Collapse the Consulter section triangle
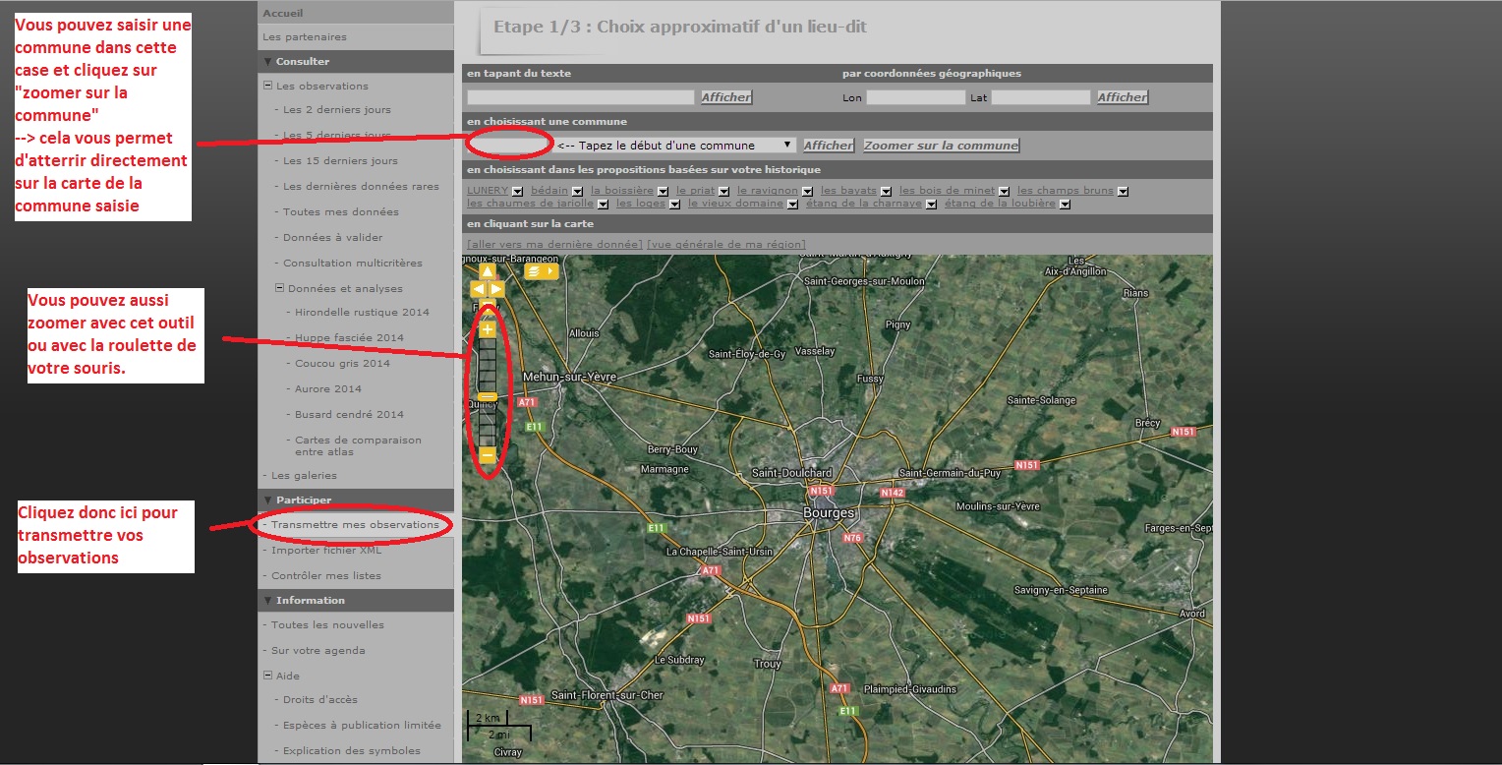Image resolution: width=1502 pixels, height=765 pixels. [x=267, y=62]
